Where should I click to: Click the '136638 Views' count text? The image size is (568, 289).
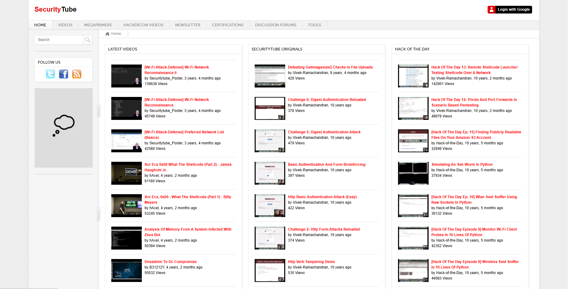tap(156, 84)
